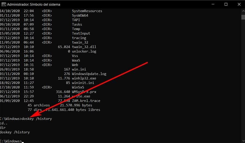Click the WaaS directory entry
Screen dimensions: 245x143
tap(76, 60)
